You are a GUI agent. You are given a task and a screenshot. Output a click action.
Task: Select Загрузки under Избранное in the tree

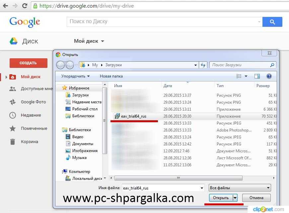point(80,95)
